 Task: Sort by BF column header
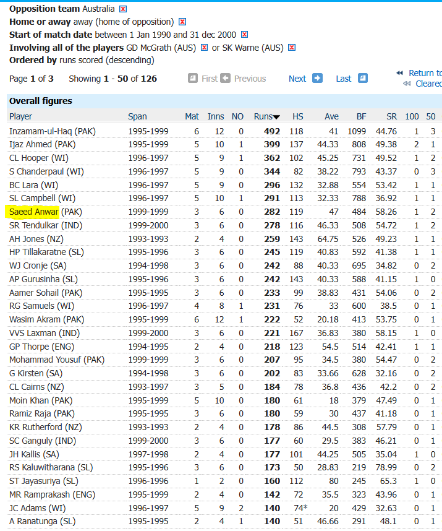(x=361, y=116)
